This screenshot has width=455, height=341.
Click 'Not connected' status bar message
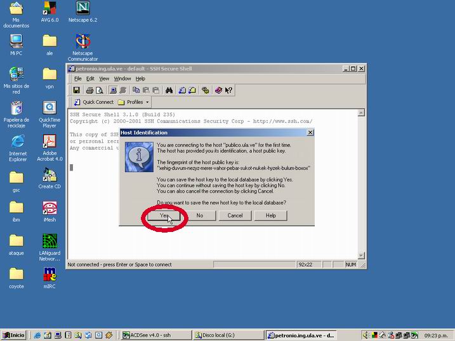click(119, 264)
